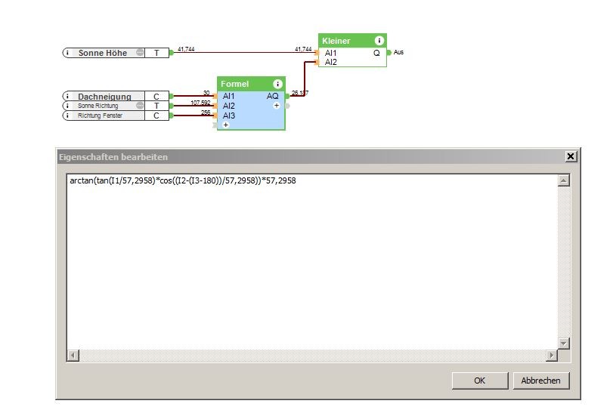613x416 pixels.
Task: Click the AI1 input of Kleiner block
Action: [330, 53]
